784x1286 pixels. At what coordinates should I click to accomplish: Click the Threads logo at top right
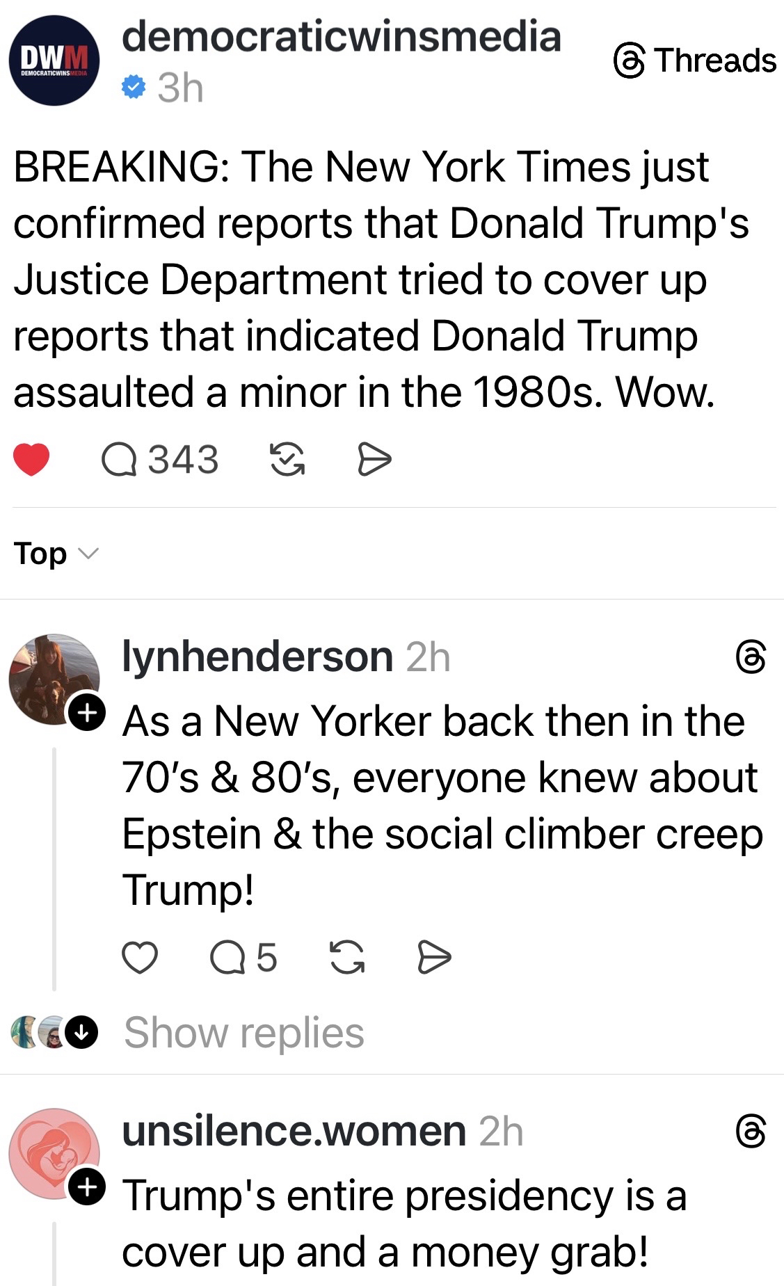[x=694, y=61]
